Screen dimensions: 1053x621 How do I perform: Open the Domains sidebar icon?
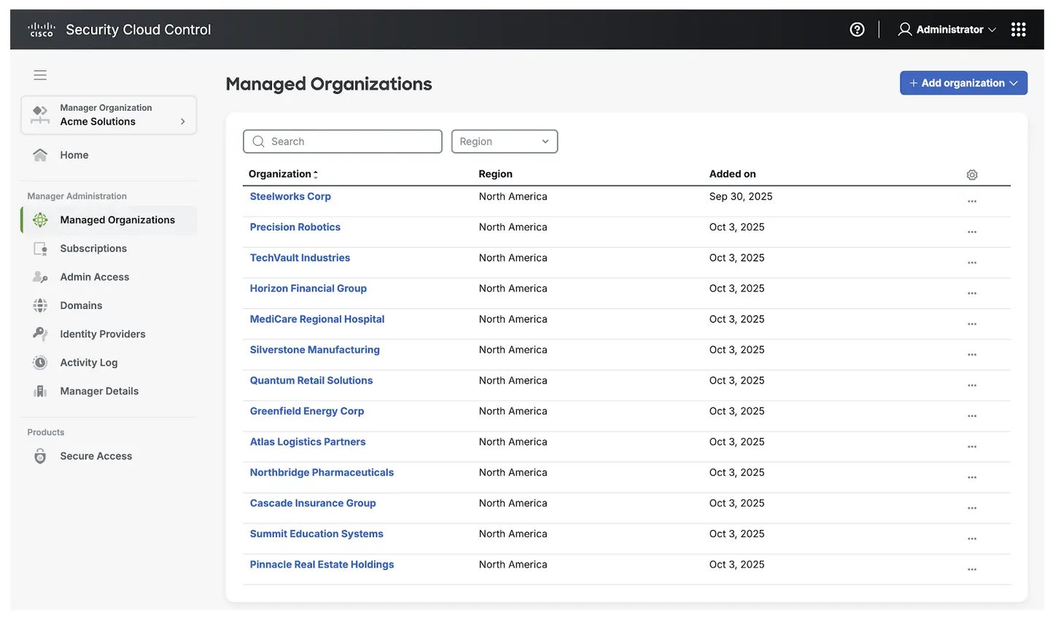tap(40, 305)
